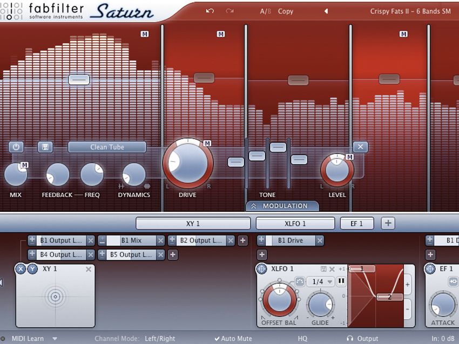
Task: Open the MIDI Learn dropdown arrow
Action: click(x=55, y=339)
